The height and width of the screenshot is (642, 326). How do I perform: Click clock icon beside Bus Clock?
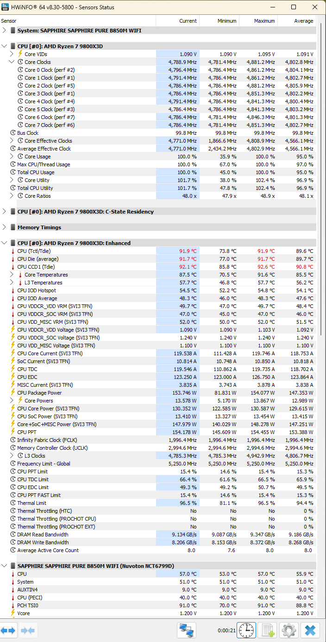click(13, 133)
